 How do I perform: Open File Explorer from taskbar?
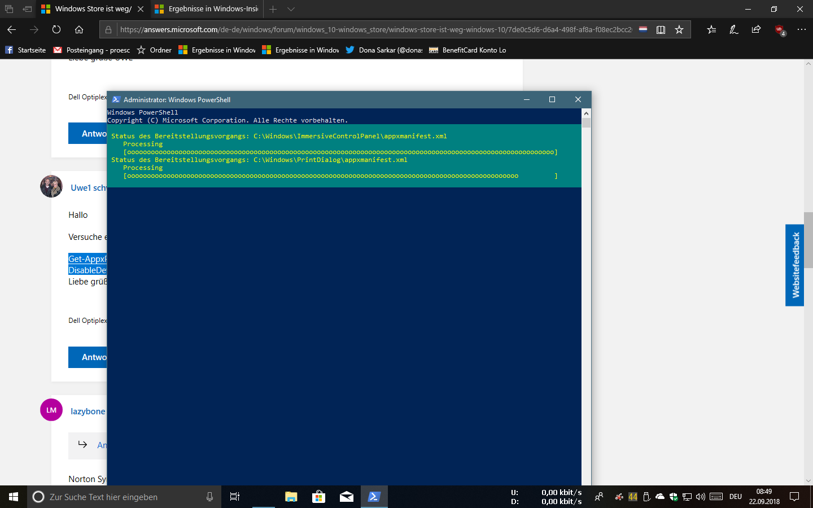click(x=291, y=497)
